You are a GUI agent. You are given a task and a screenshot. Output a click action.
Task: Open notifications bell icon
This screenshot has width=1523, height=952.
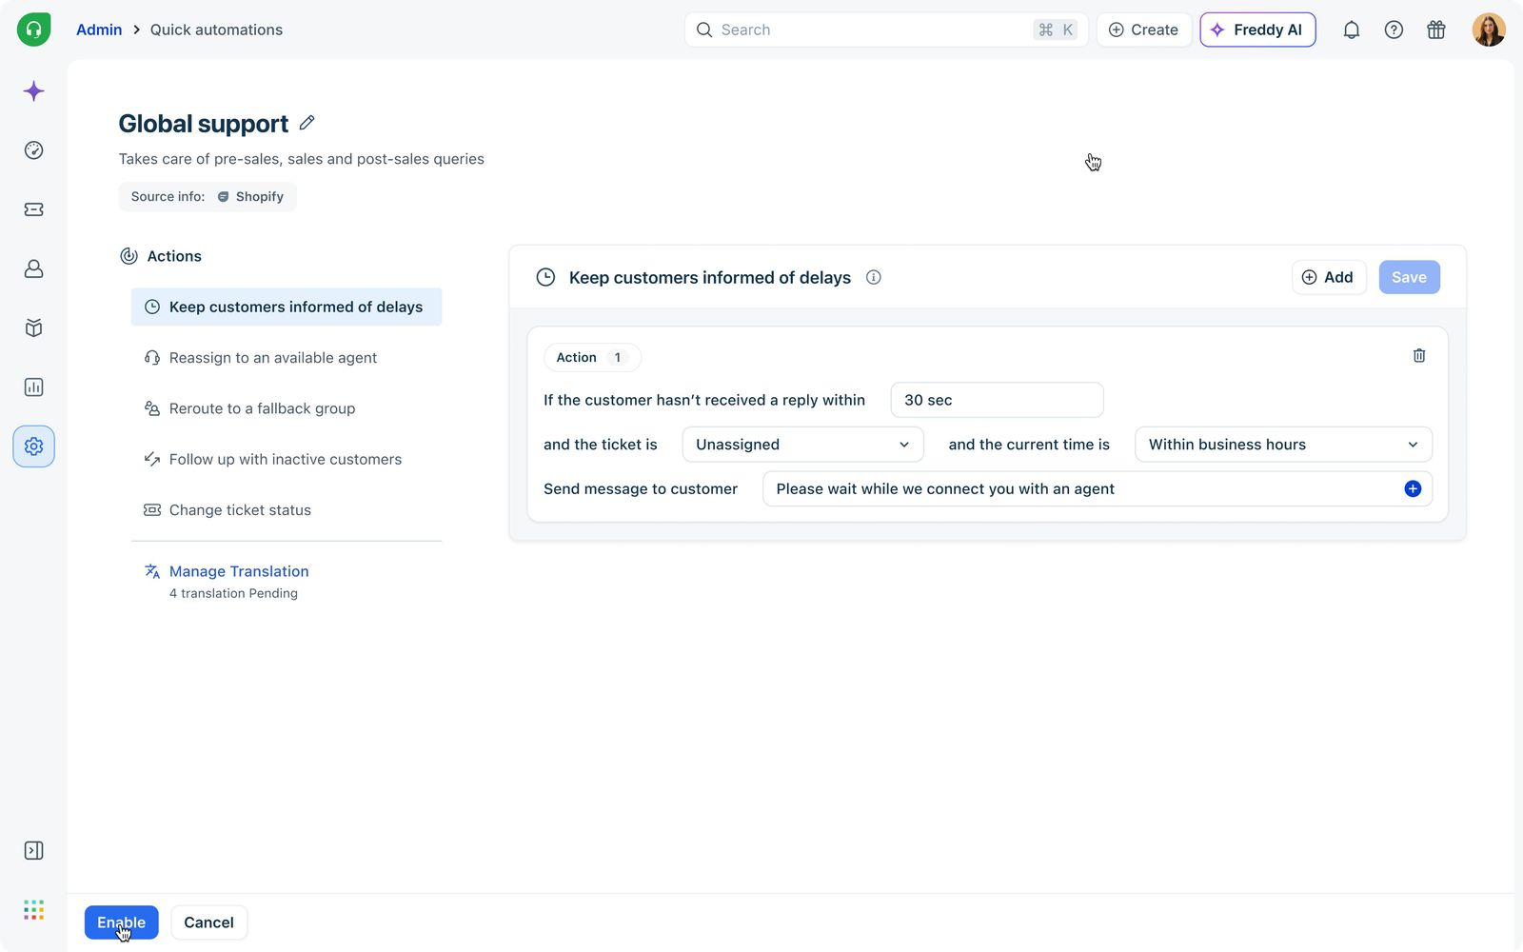point(1351,30)
